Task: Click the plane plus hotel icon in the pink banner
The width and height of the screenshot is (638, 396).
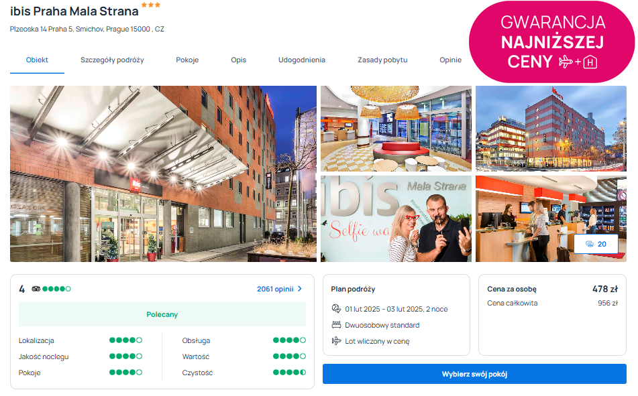Action: pos(578,62)
